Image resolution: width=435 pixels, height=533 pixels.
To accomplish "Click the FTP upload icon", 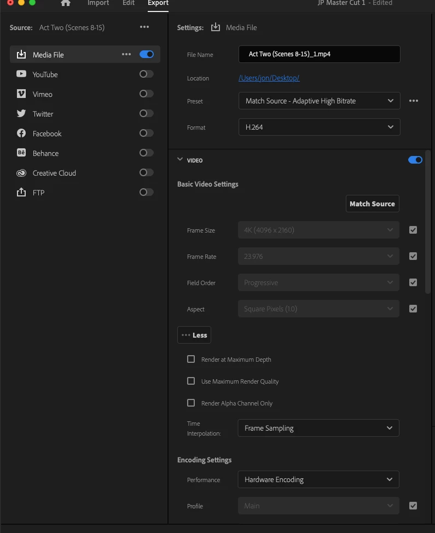I will coord(21,193).
